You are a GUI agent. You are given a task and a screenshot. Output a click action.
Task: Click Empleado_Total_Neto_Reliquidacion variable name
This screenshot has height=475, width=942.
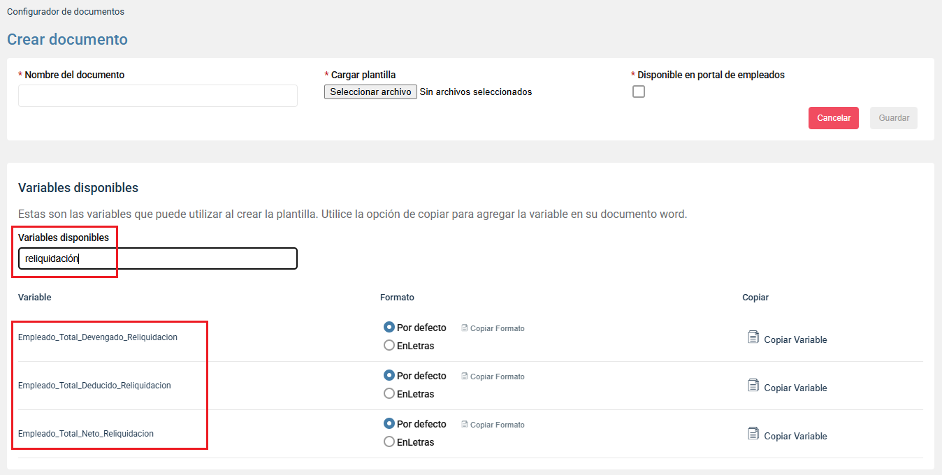[x=86, y=434]
